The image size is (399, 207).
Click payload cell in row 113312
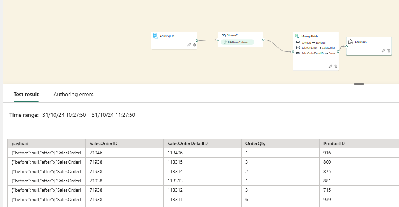click(47, 190)
